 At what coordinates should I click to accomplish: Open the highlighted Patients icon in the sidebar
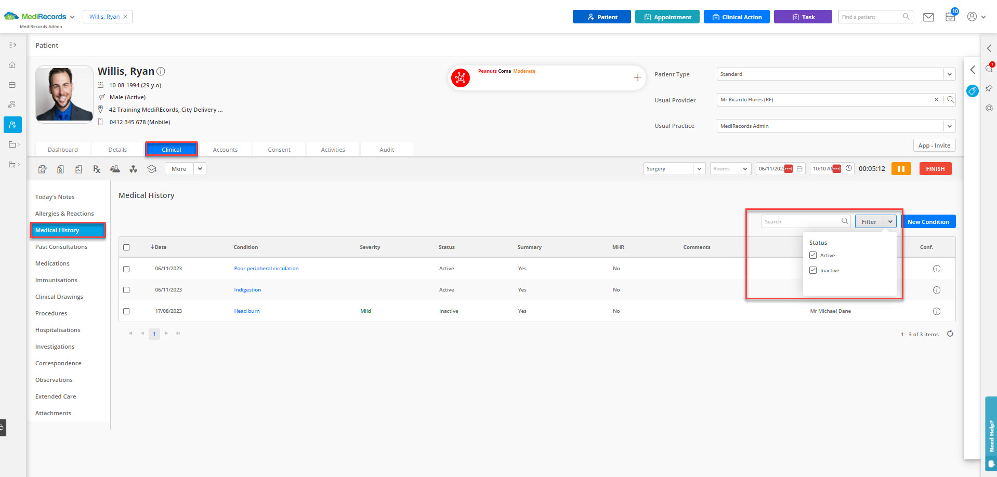12,125
